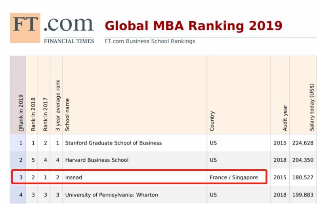Open FT.com Business School Rankings subtitle
317x204 pixels.
[x=150, y=41]
